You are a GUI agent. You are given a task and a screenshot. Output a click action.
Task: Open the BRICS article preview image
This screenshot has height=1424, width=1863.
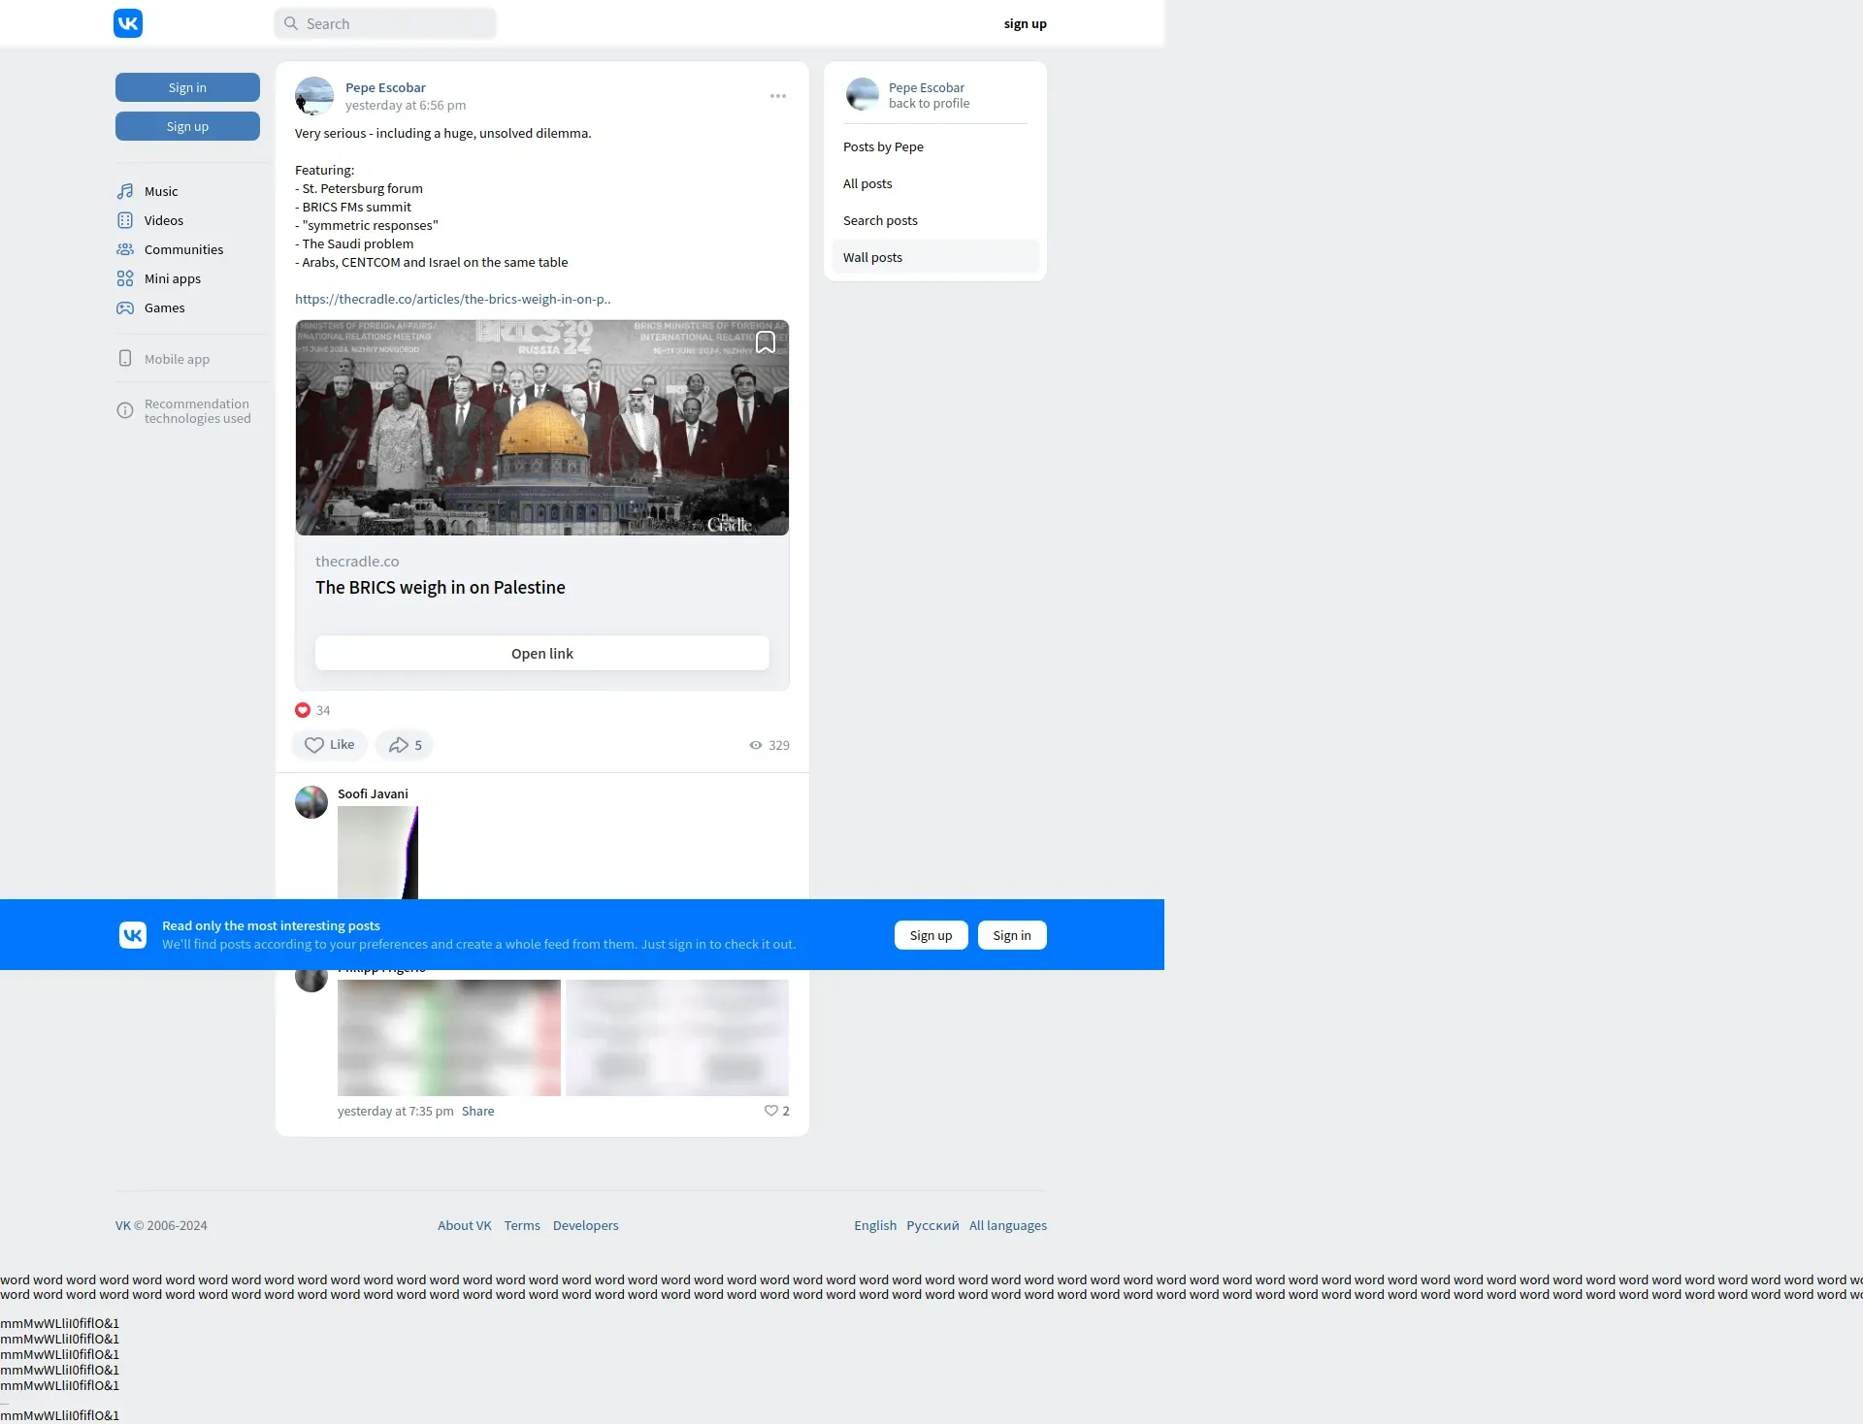[x=541, y=427]
